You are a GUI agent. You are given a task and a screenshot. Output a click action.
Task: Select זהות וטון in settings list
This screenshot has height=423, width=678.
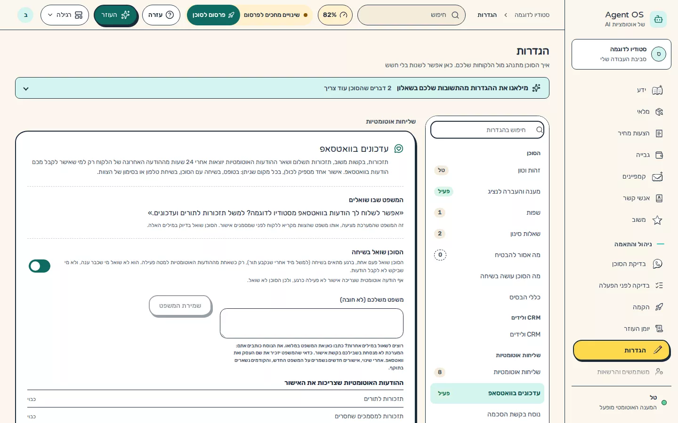[x=487, y=171]
